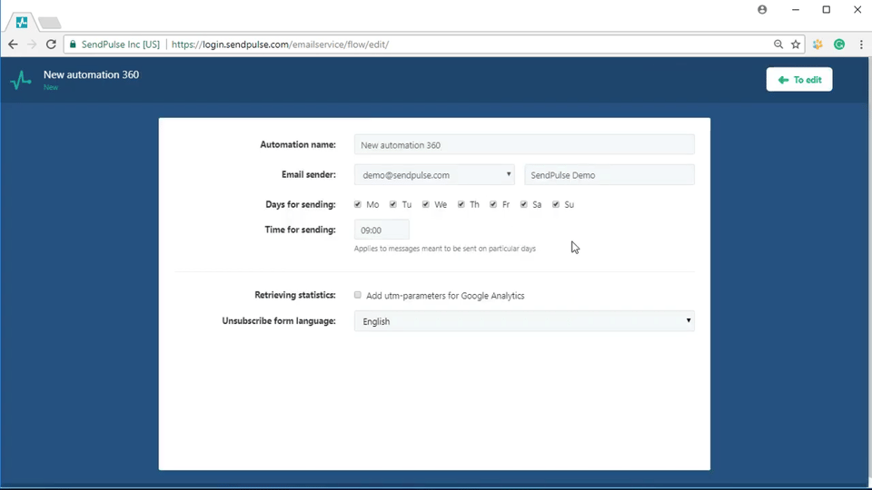Uncheck Sunday in days for sending

[x=556, y=204]
